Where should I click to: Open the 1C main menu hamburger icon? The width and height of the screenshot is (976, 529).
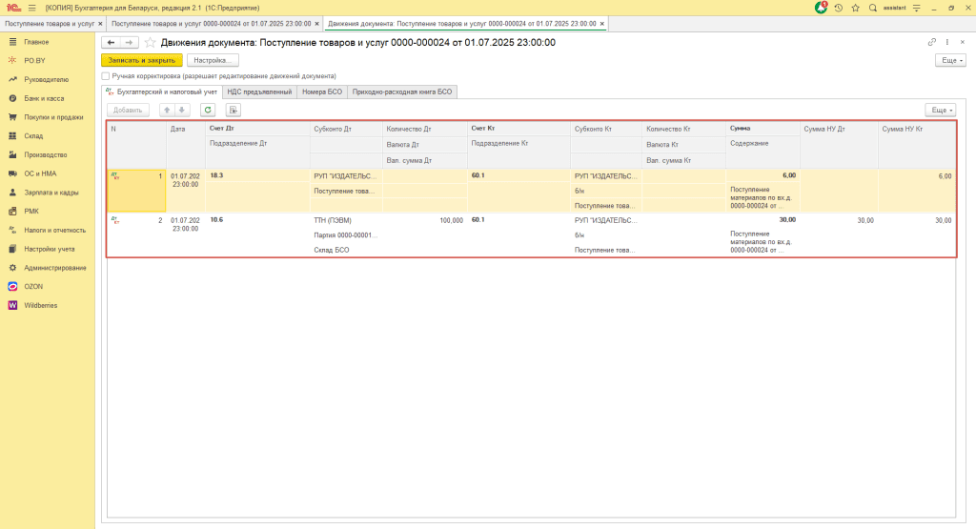pos(31,8)
